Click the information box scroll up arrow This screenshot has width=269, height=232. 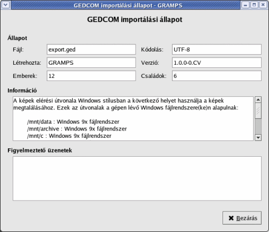pos(258,100)
